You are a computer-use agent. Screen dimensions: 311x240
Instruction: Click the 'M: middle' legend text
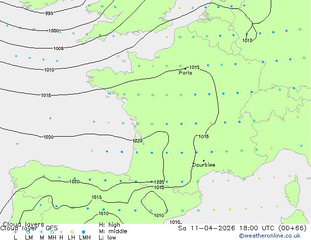coord(113,231)
